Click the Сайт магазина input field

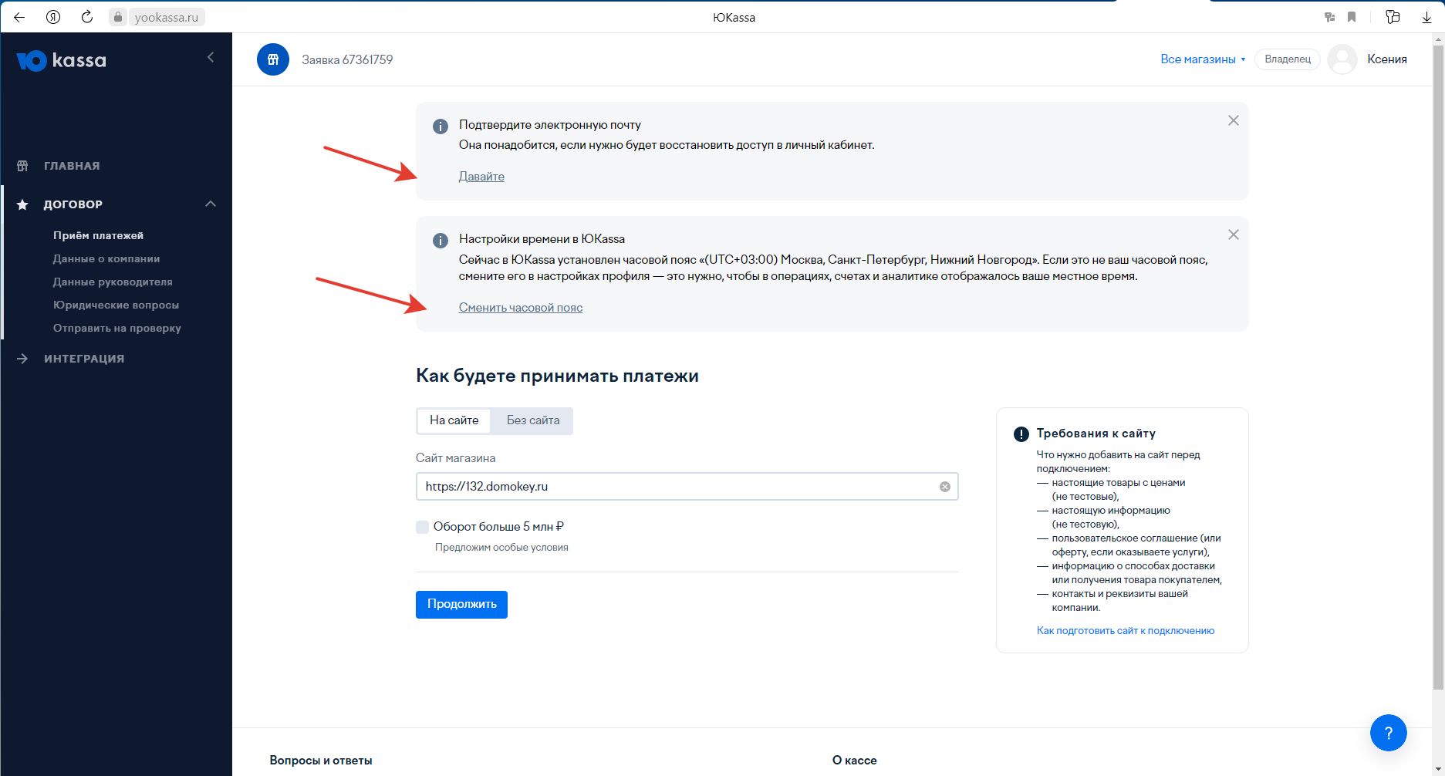click(x=687, y=487)
